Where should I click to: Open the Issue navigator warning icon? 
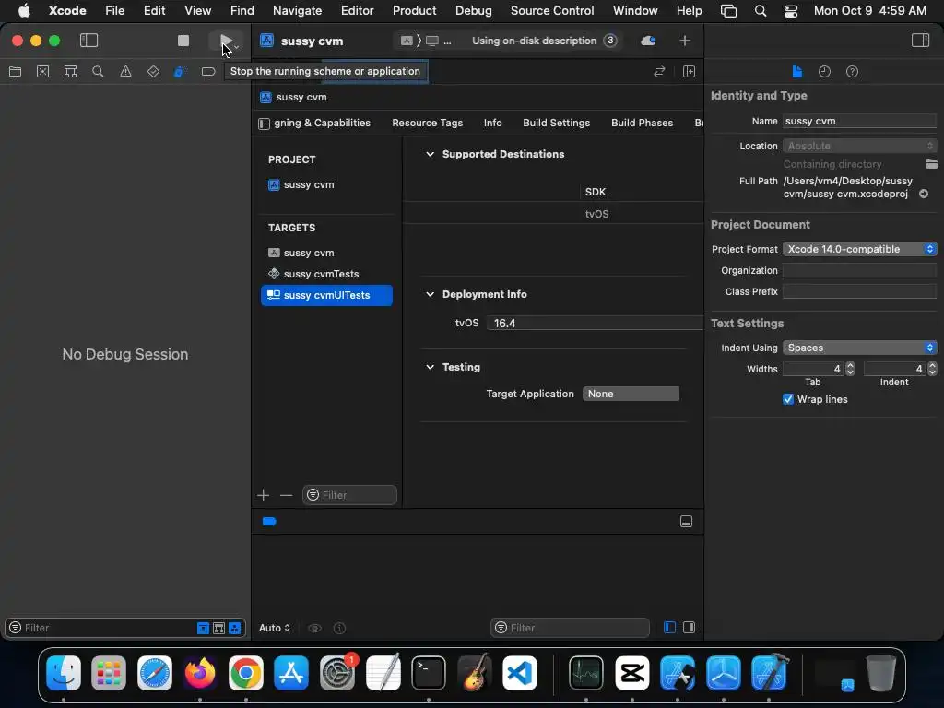(125, 72)
